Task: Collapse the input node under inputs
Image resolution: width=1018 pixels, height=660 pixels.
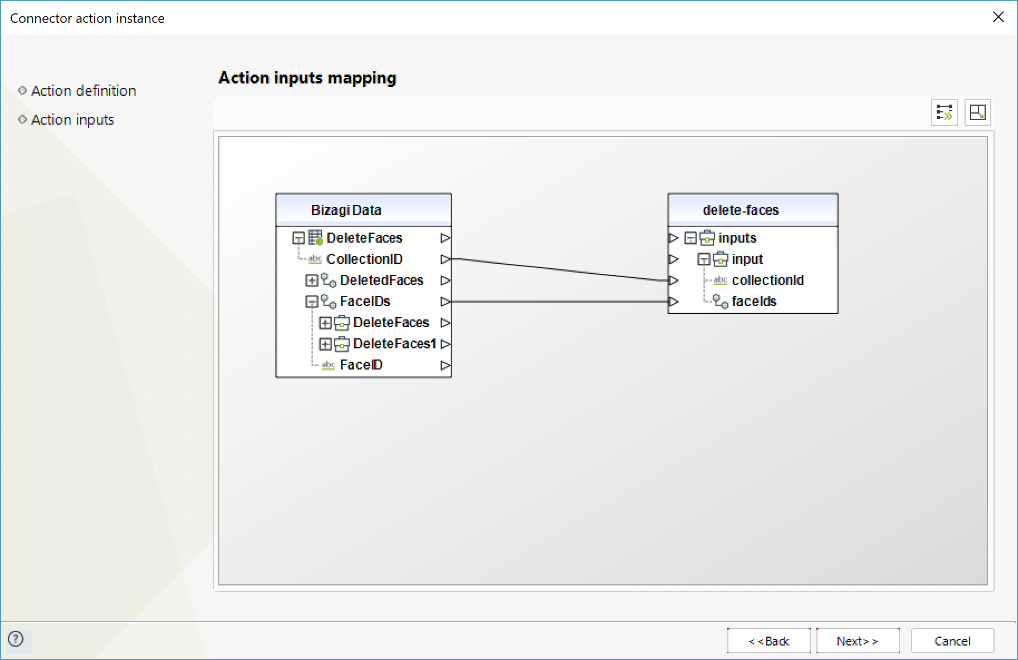Action: click(704, 259)
